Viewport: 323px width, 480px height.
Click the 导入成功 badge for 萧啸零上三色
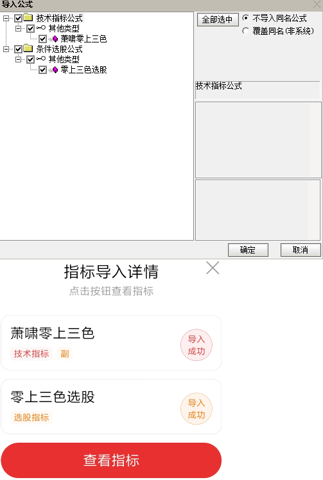[x=196, y=346]
